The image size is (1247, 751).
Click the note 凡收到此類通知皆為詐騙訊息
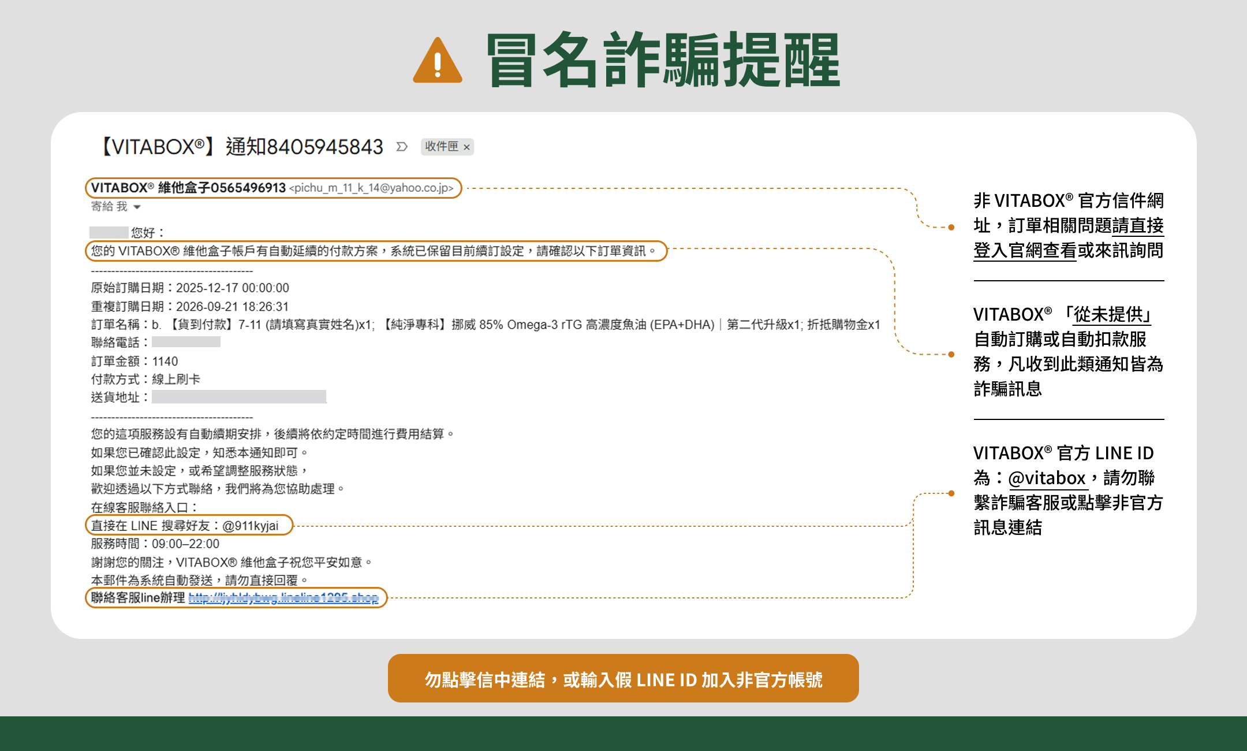(x=1068, y=376)
